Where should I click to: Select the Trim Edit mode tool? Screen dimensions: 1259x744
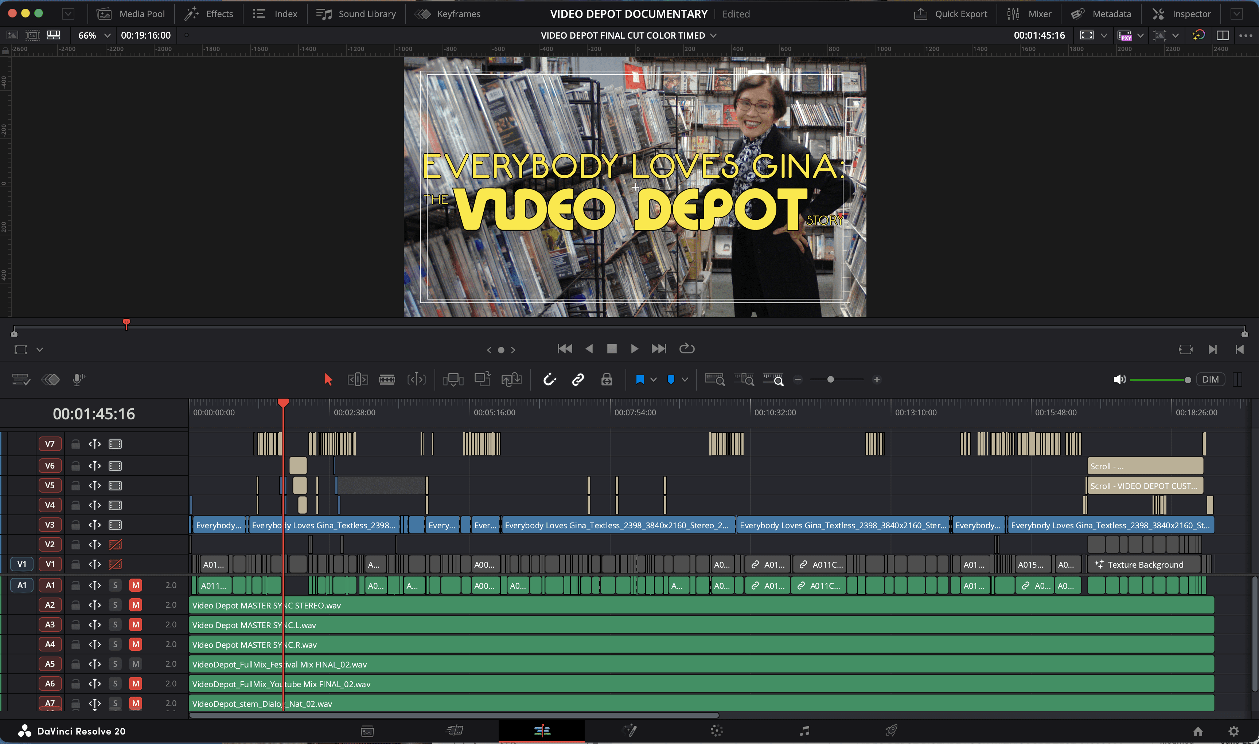point(358,380)
